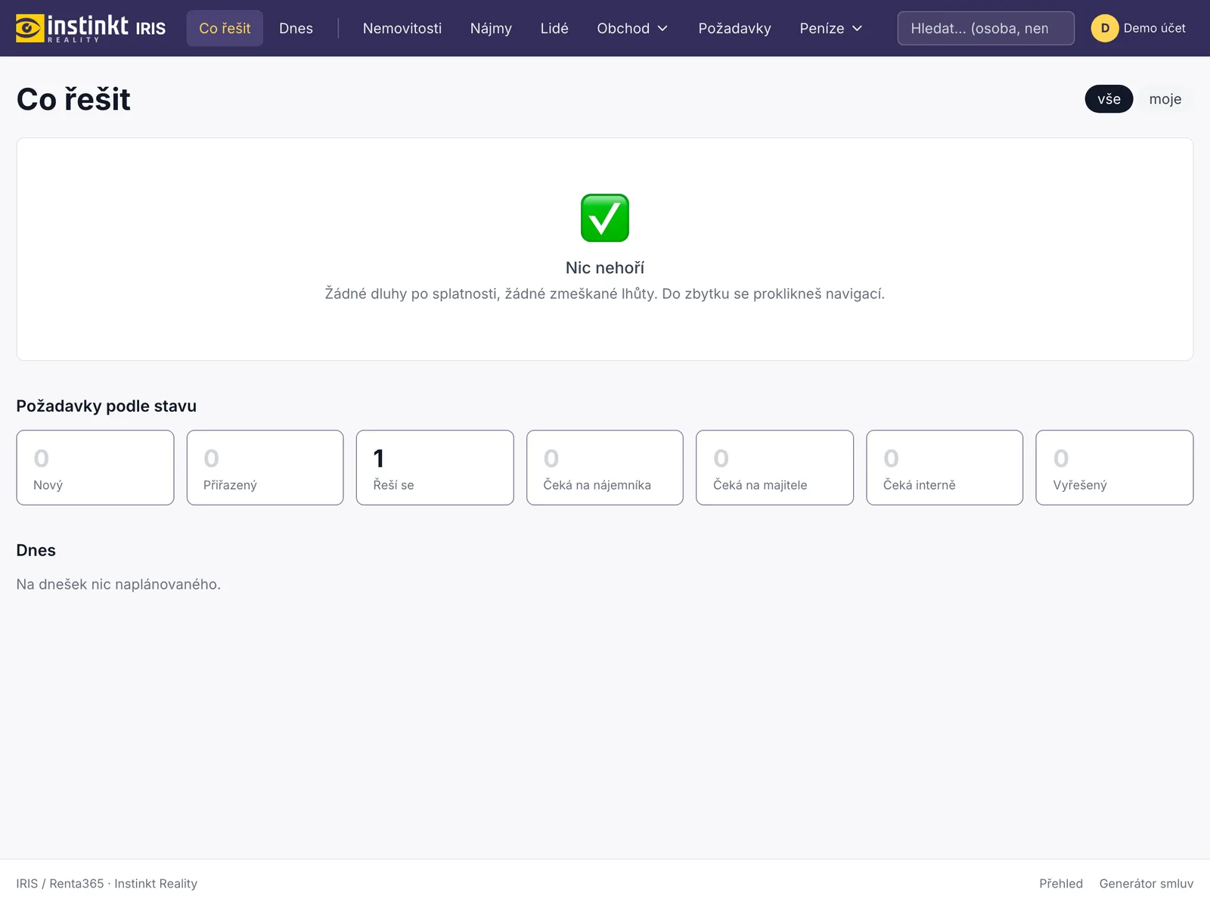Click the Co řešit page title

click(x=73, y=99)
